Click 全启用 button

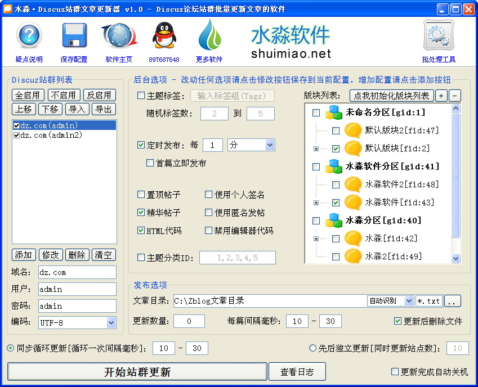coord(28,95)
